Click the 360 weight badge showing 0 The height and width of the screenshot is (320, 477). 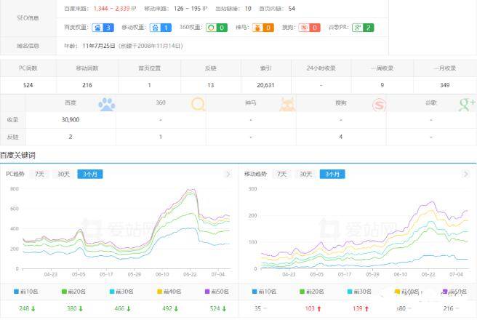click(217, 28)
